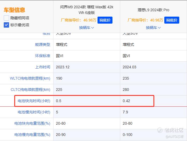
Task: Click 厂商指导价 46.98万 price text
Action: (x=79, y=20)
